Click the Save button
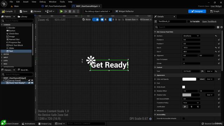 click(23, 11)
